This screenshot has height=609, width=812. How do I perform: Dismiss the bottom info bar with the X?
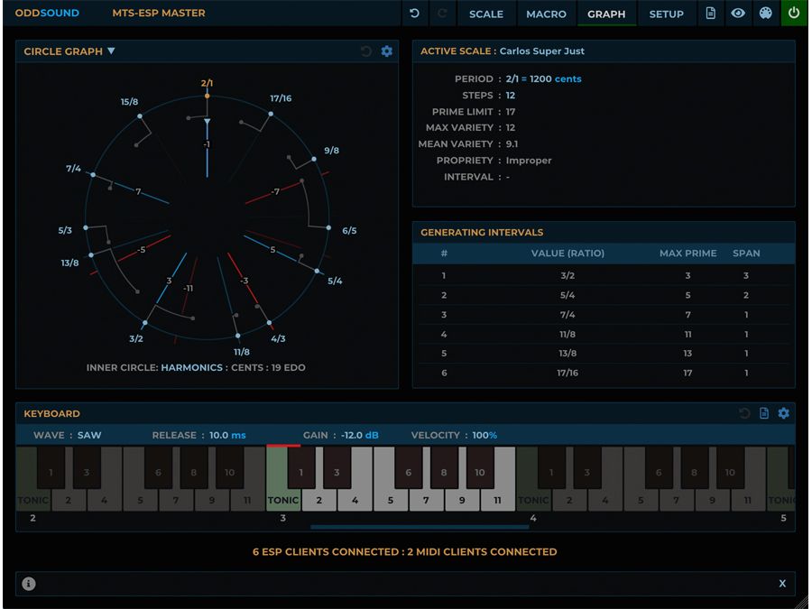783,584
